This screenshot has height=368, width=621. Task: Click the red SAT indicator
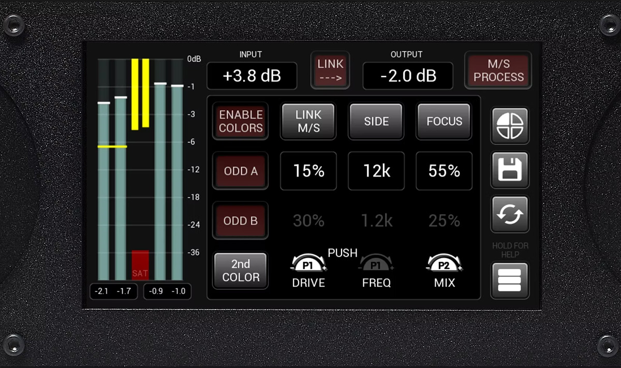[x=140, y=265]
